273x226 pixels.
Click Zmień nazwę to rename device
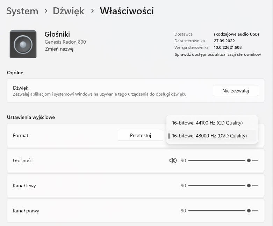point(59,49)
